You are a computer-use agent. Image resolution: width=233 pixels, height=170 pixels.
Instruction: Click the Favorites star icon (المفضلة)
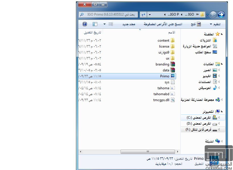(x=218, y=34)
